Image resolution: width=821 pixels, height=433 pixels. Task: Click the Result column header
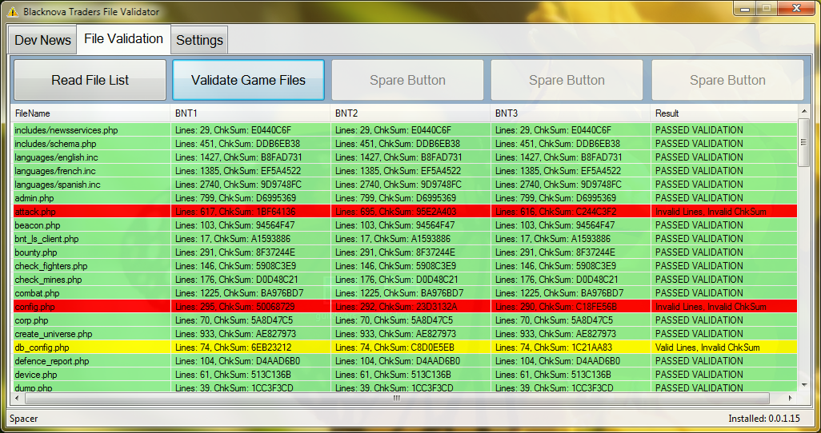pyautogui.click(x=723, y=113)
